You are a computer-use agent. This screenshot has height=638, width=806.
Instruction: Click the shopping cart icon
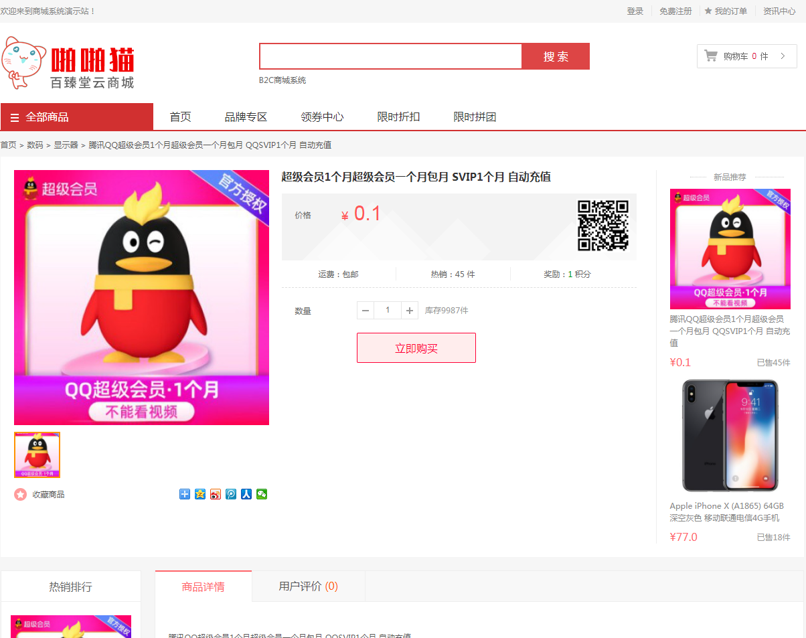point(711,56)
